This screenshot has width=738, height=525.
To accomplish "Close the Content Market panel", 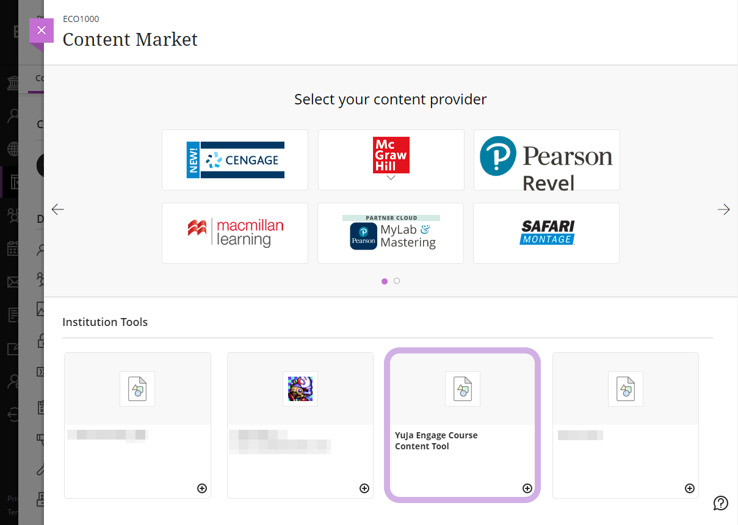I will point(42,31).
